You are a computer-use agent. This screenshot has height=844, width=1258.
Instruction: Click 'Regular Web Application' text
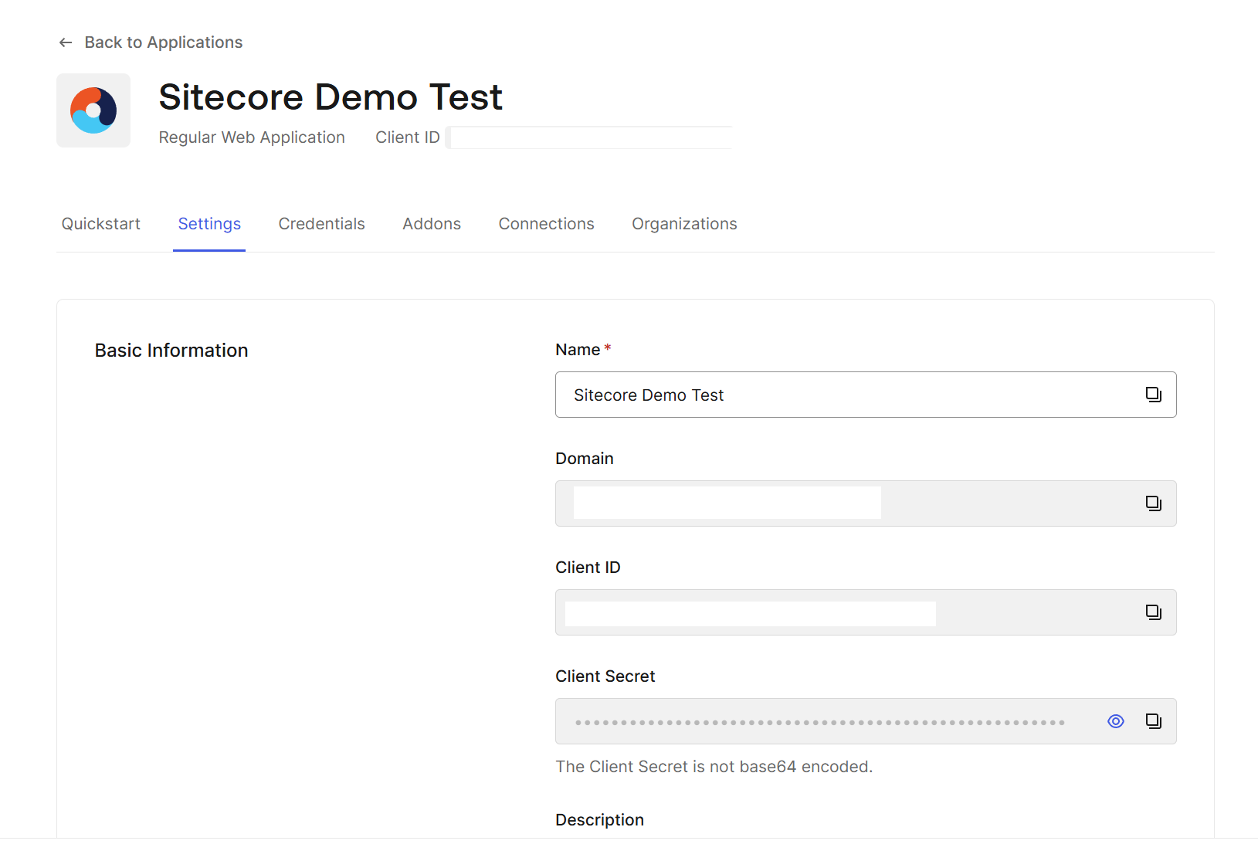pyautogui.click(x=252, y=137)
